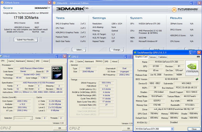202x132 pixels.
Task: Click the CAS# Latency value 4.0 clocks
Action: (106, 89)
